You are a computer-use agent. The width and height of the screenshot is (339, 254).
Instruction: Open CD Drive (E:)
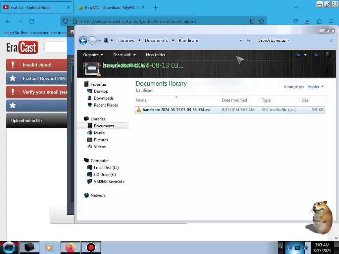[105, 175]
